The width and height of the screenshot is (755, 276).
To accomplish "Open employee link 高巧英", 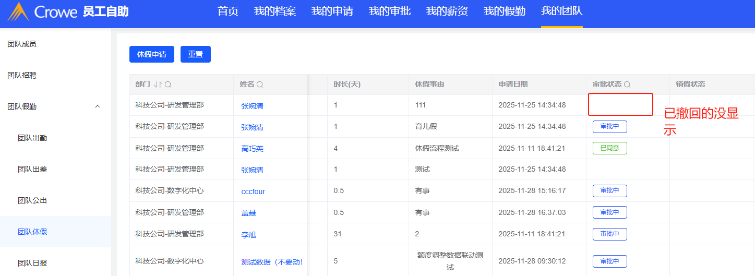I will point(252,149).
